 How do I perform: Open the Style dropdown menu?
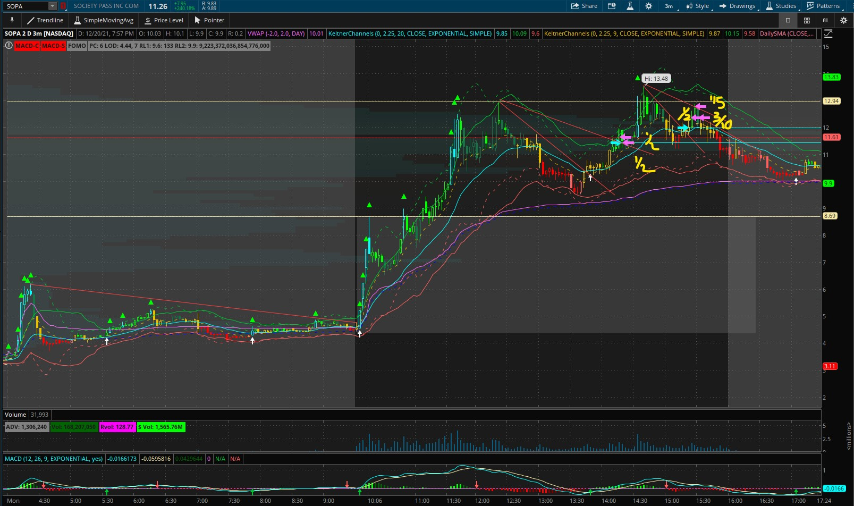(x=698, y=6)
